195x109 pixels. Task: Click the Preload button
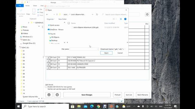117,95
